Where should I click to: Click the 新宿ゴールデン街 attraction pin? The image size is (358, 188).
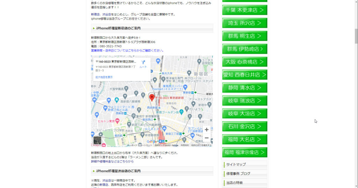pos(181,112)
